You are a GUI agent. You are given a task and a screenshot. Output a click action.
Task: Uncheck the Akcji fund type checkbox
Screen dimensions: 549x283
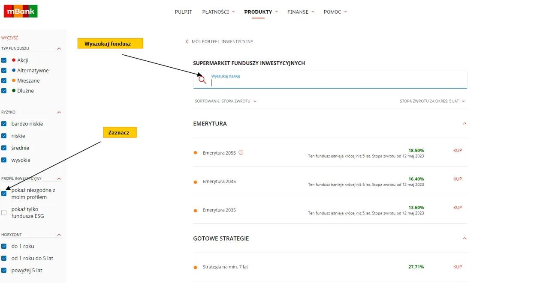4,60
